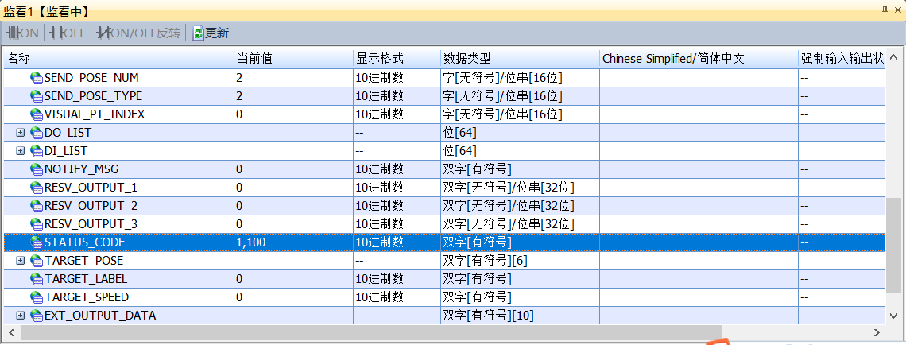The height and width of the screenshot is (345, 906).
Task: Select the RESV_OUTPUT_3 row name
Action: 91,224
